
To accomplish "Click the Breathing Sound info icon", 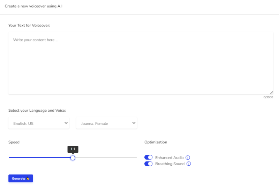I will click(x=189, y=164).
